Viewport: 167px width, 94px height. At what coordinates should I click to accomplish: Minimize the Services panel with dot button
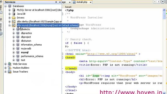(56, 2)
